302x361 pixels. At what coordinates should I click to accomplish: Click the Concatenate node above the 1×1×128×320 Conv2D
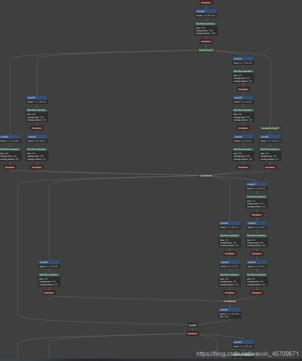(x=230, y=301)
